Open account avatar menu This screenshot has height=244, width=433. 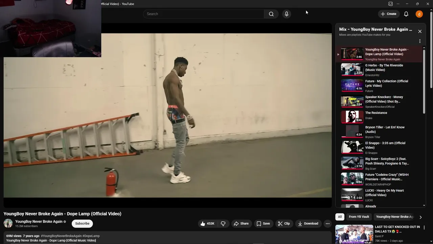(419, 14)
